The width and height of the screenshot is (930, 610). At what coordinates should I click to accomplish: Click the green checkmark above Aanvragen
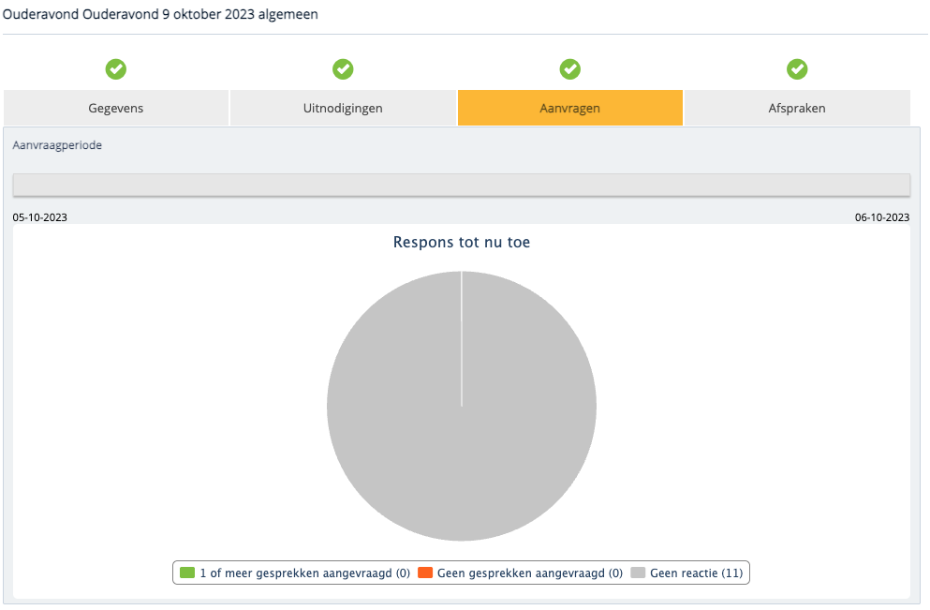click(569, 68)
